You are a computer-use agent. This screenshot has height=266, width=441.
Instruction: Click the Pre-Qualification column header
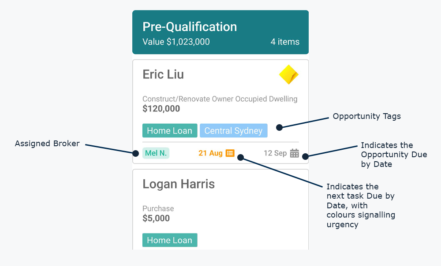[190, 27]
